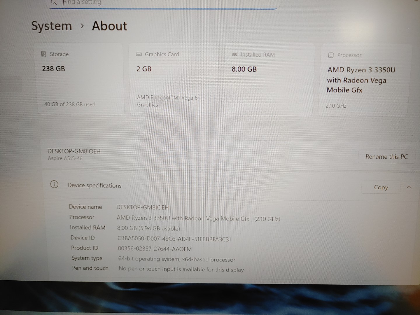This screenshot has width=420, height=315.
Task: Select the System breadcrumb item
Action: coord(51,26)
